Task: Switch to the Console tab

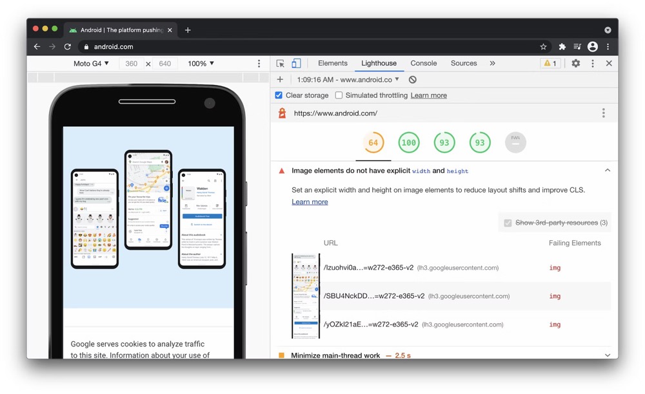Action: (423, 63)
